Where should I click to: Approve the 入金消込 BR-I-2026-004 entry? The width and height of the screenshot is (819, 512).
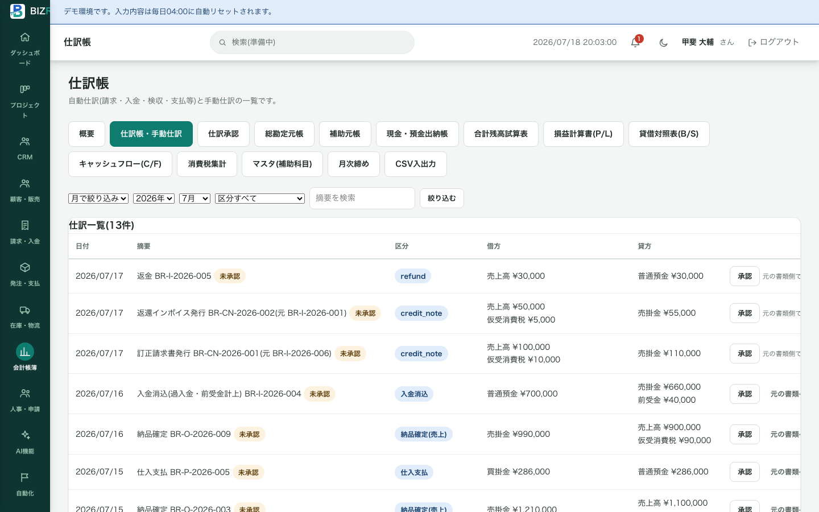click(744, 394)
